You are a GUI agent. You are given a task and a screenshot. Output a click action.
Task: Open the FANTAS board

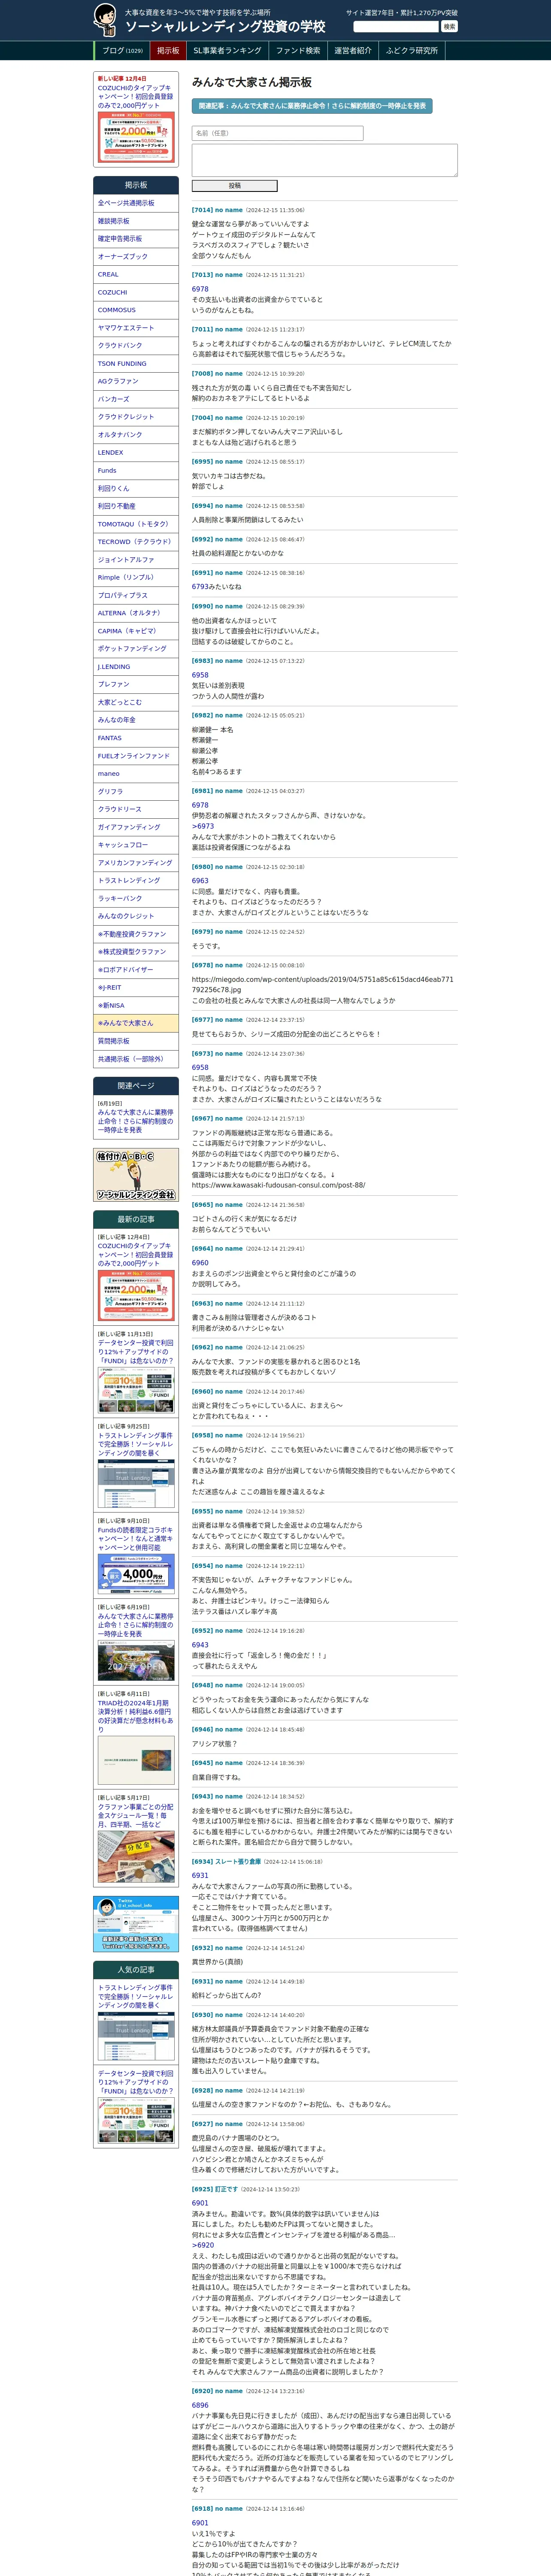pos(136,738)
